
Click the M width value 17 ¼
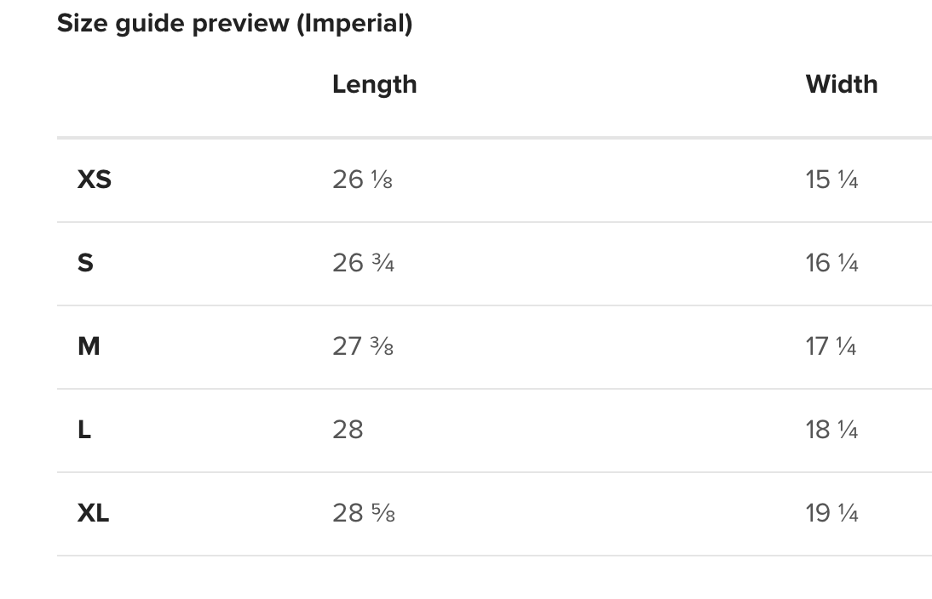(831, 346)
